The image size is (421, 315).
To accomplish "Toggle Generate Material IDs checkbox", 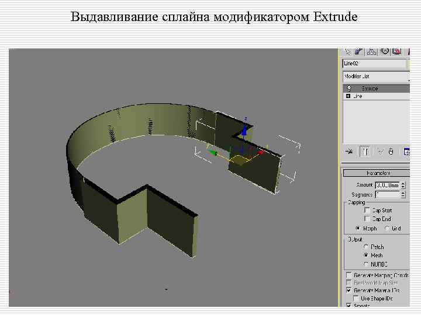I will tap(348, 290).
